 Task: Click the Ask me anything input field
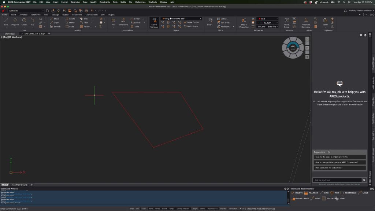pos(337,180)
